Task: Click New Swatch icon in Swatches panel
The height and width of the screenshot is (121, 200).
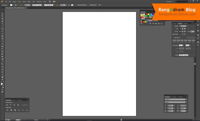Action: tap(159, 24)
